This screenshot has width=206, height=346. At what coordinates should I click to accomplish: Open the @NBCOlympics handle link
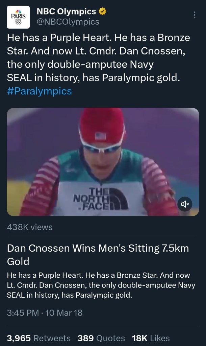click(x=68, y=22)
